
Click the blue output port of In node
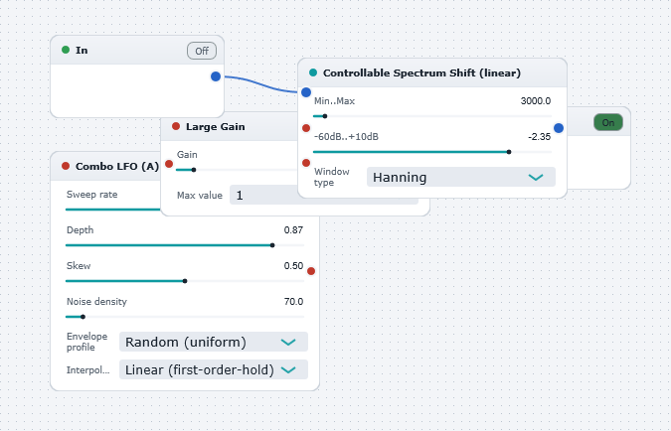pyautogui.click(x=216, y=76)
